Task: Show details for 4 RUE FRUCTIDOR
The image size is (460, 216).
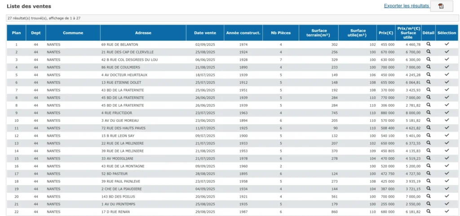Action: pos(429,112)
